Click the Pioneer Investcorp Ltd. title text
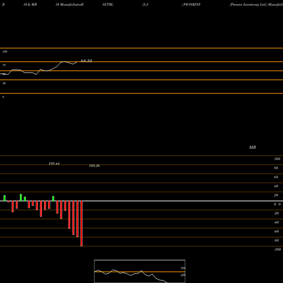The image size is (283, 283). (248, 5)
